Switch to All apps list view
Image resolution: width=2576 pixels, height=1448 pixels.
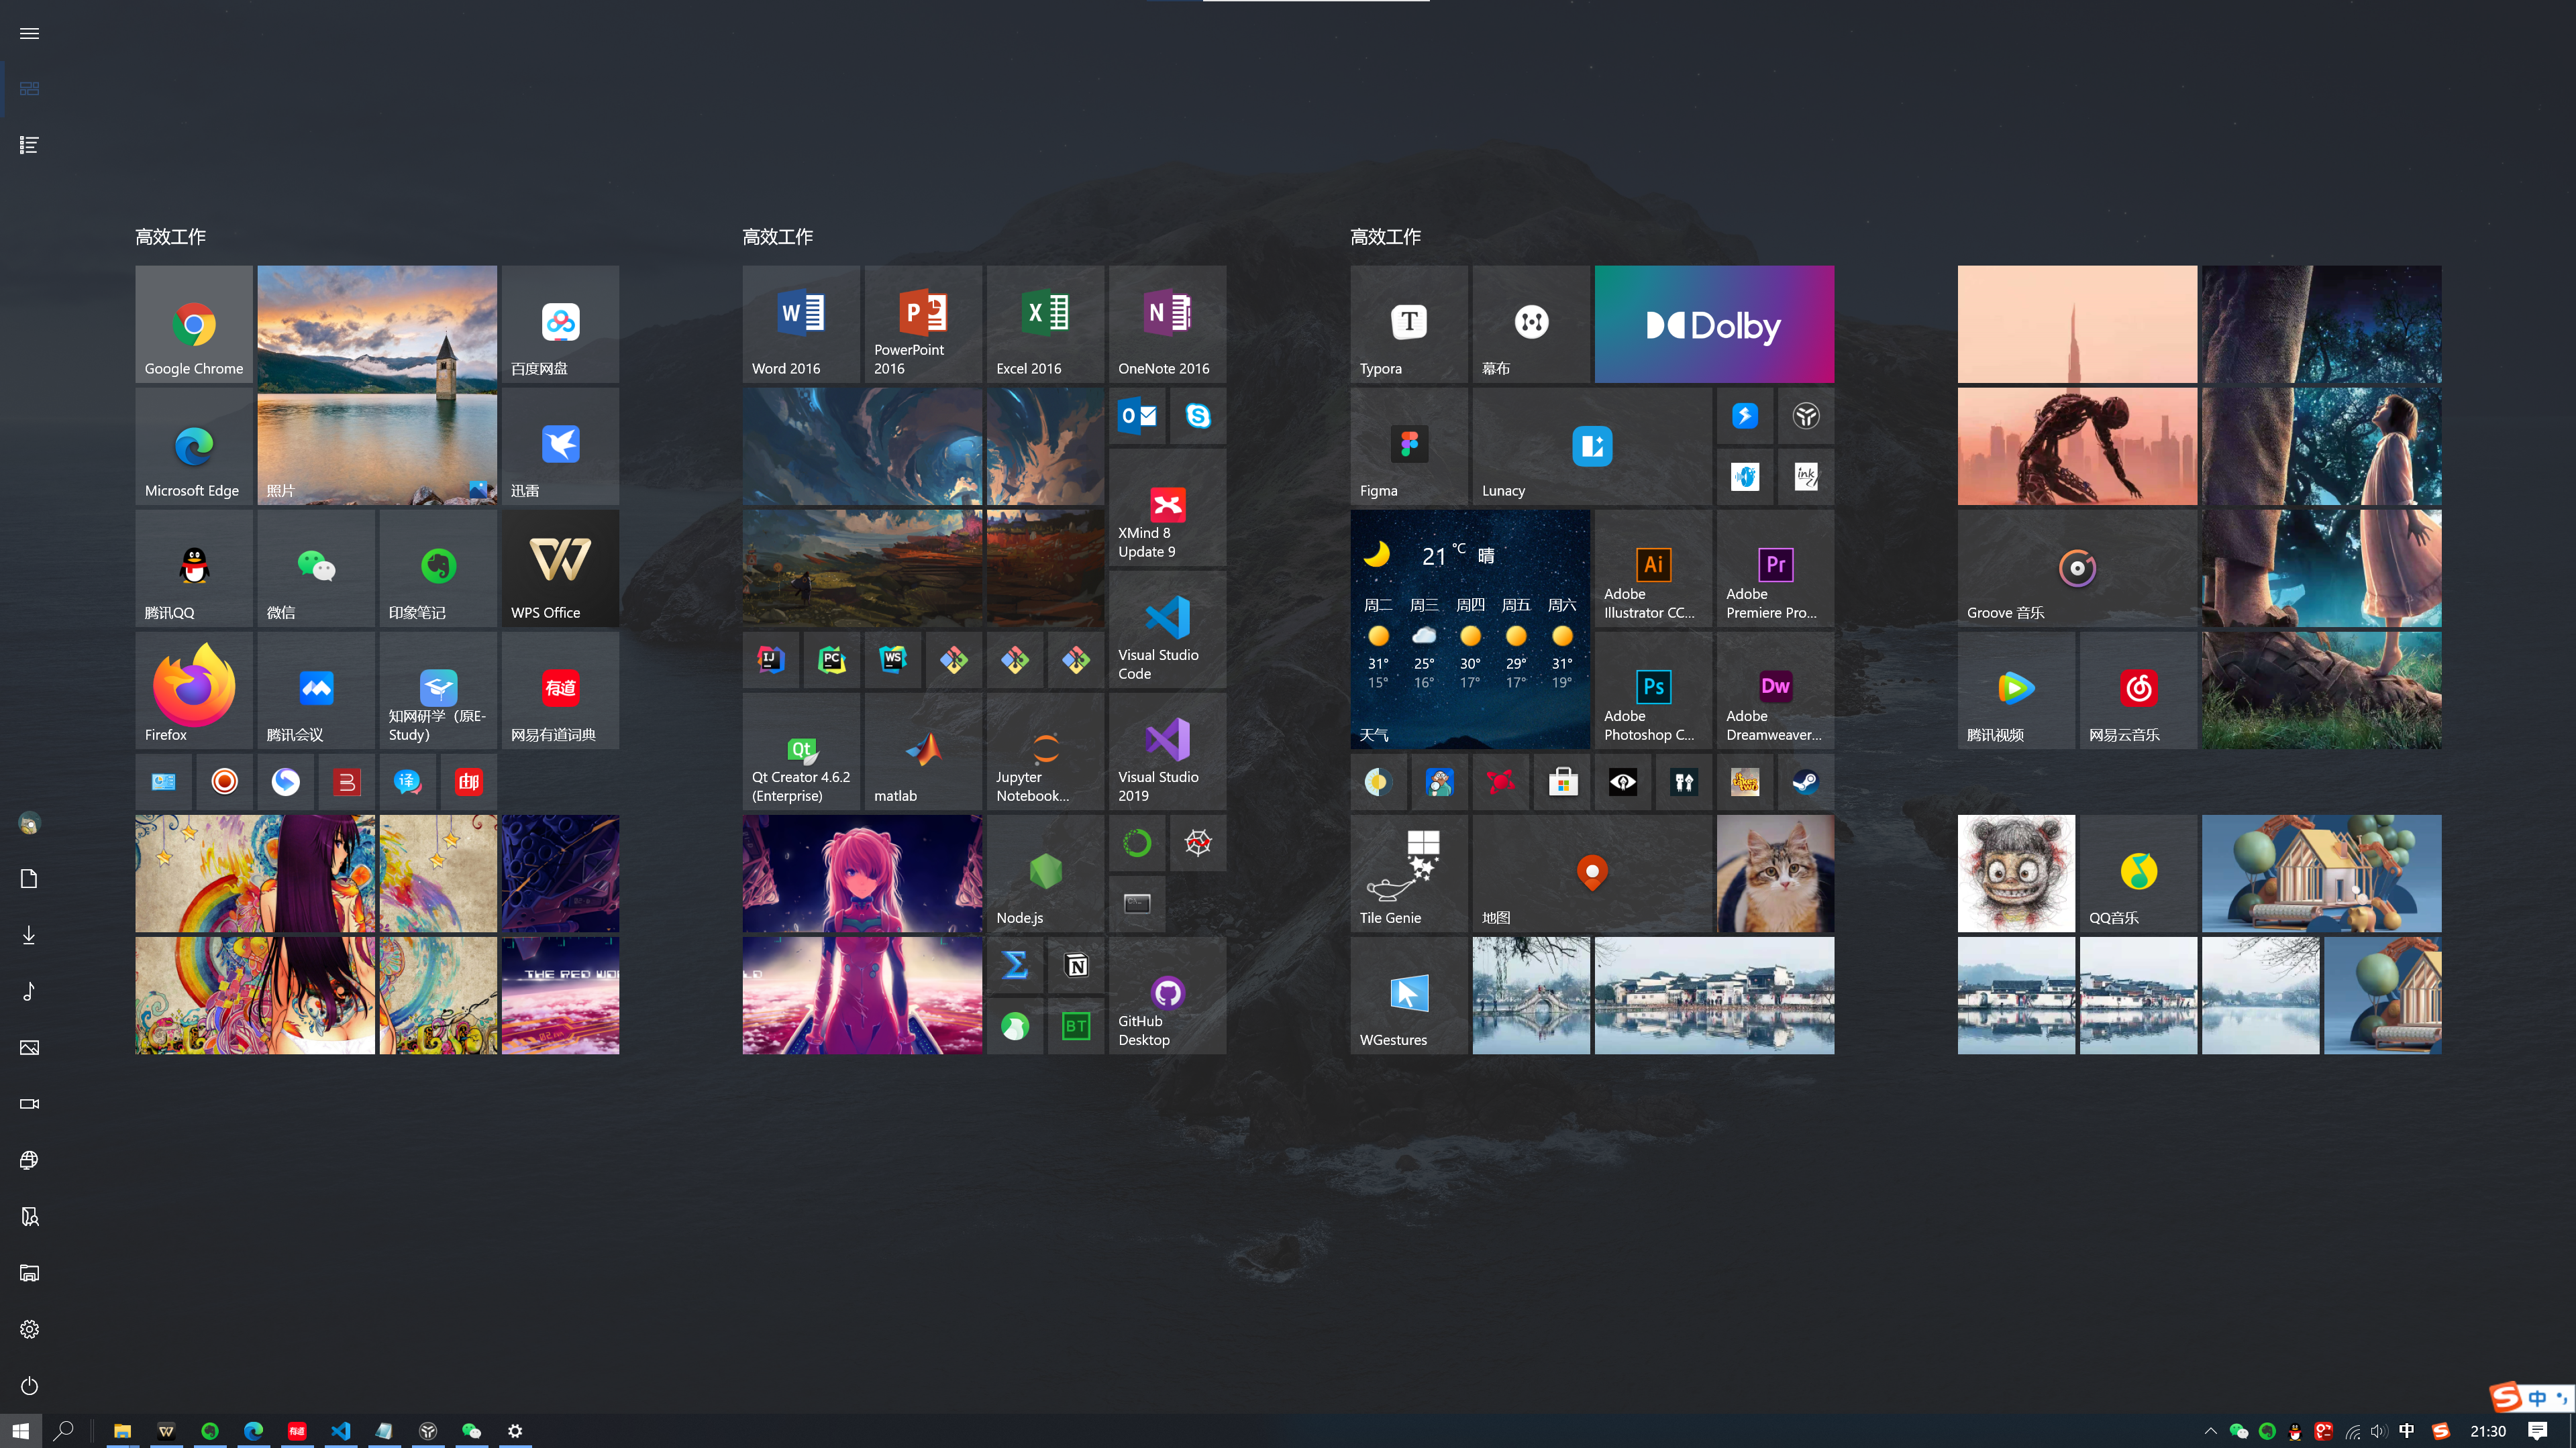(29, 145)
